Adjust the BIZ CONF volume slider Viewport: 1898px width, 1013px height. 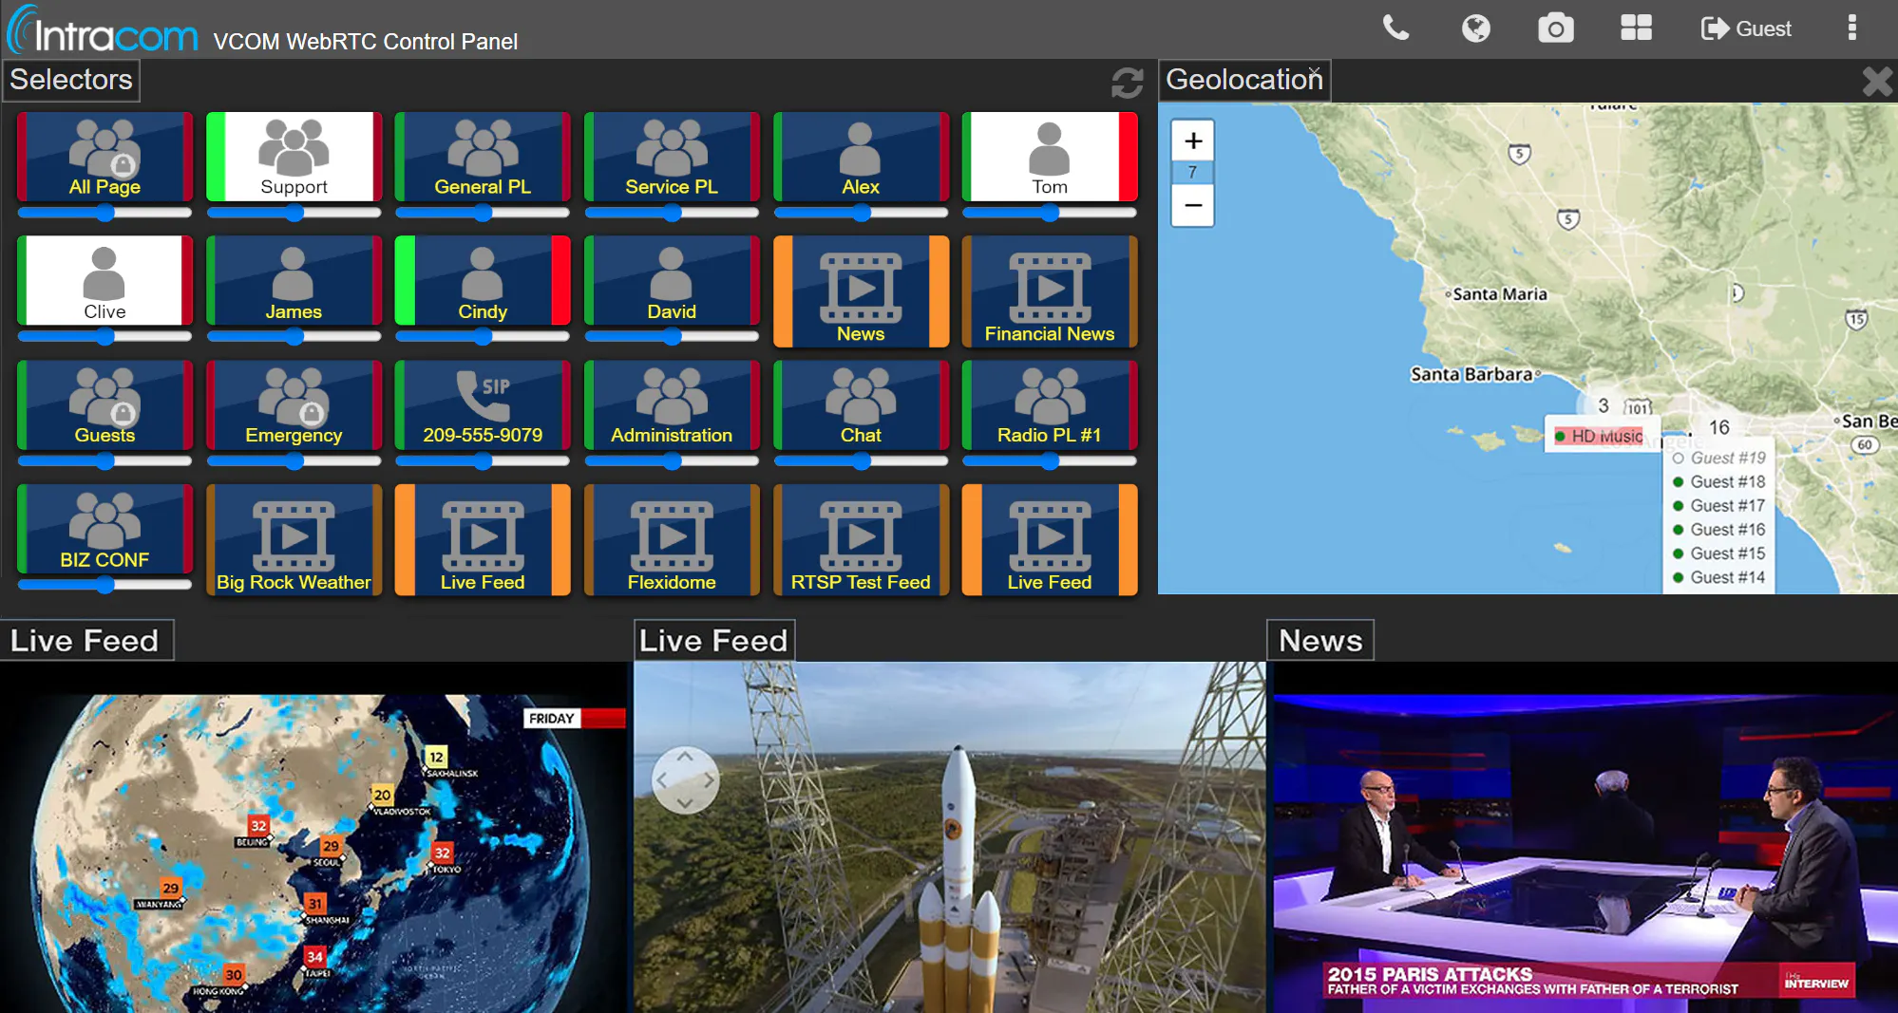pyautogui.click(x=104, y=585)
